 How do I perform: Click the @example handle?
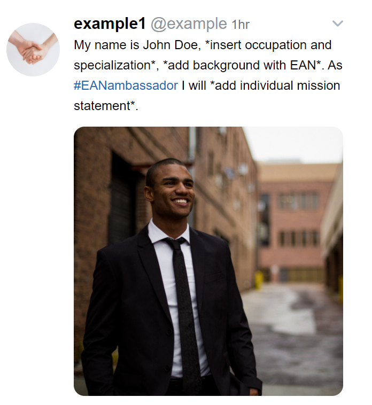(x=189, y=24)
